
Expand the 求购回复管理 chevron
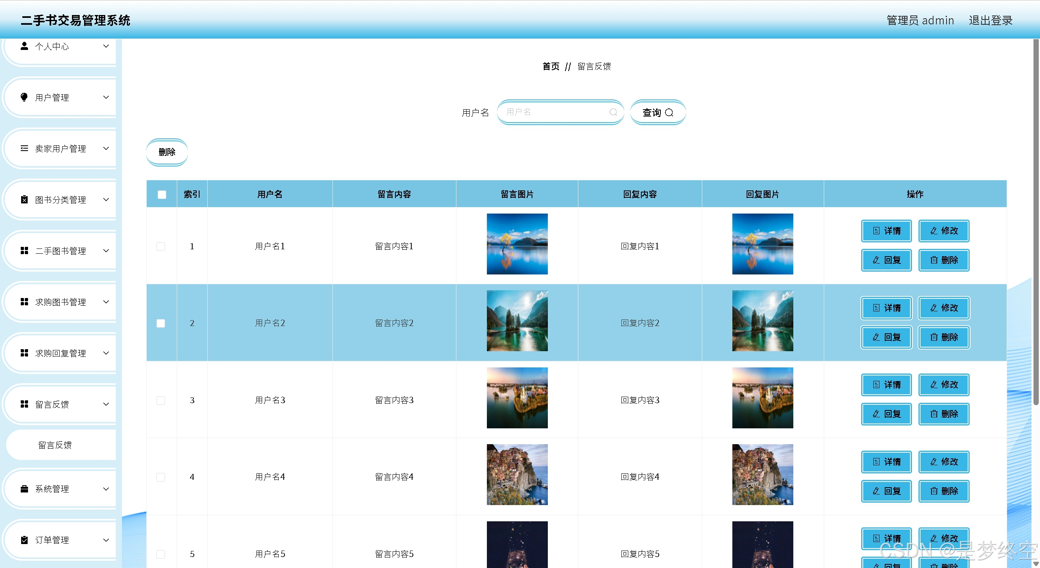[106, 353]
